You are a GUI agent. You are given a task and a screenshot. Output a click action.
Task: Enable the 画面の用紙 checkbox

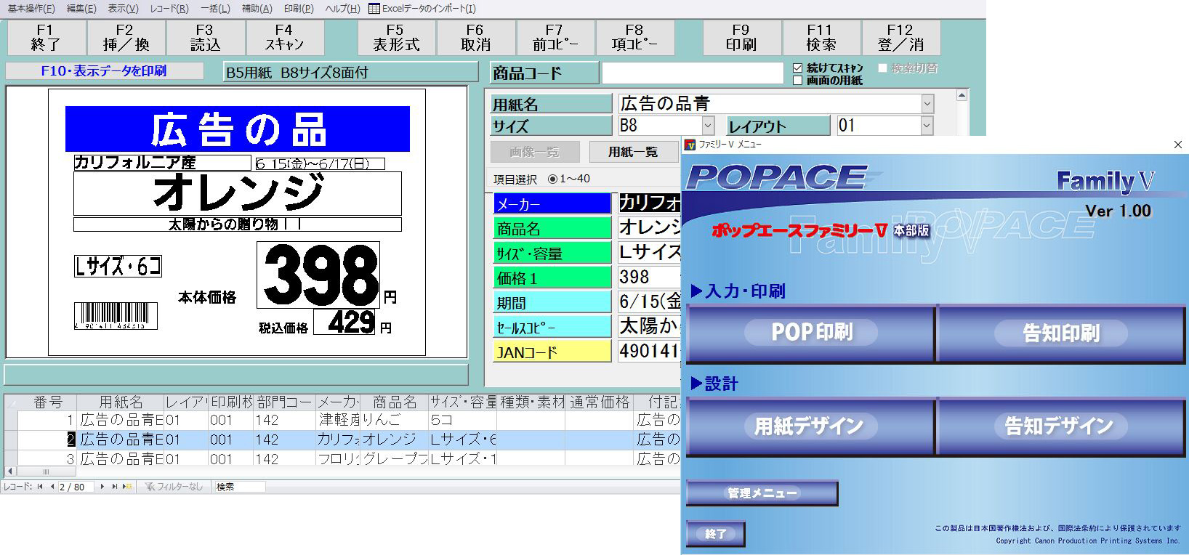798,81
